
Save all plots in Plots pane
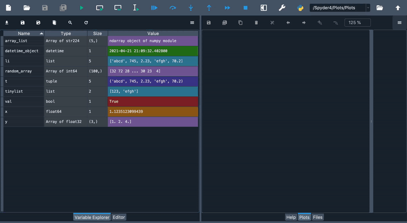(225, 22)
